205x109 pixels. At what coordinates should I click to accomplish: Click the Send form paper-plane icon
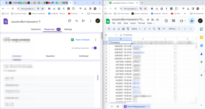tap(84, 21)
